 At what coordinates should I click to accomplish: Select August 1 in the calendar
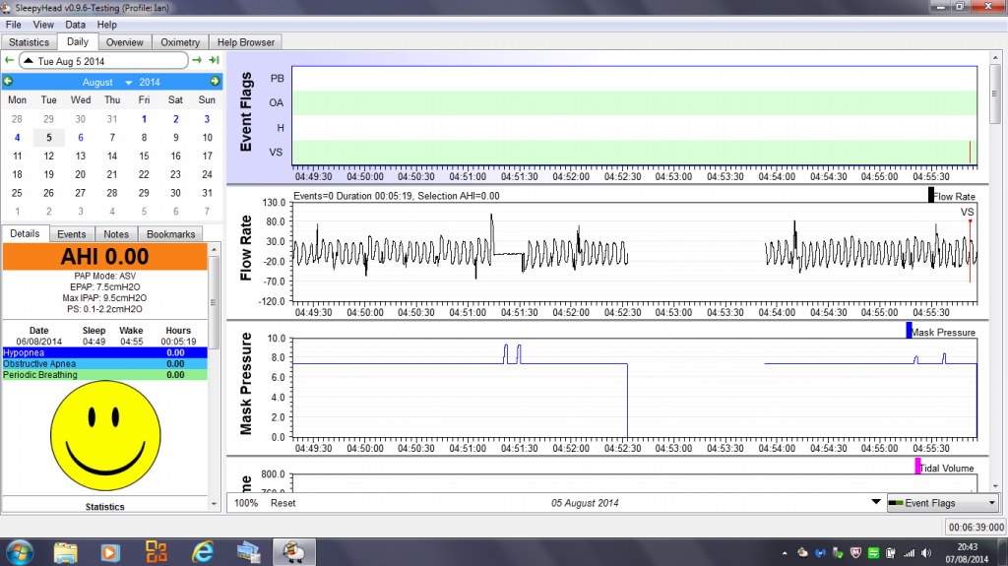pos(144,119)
